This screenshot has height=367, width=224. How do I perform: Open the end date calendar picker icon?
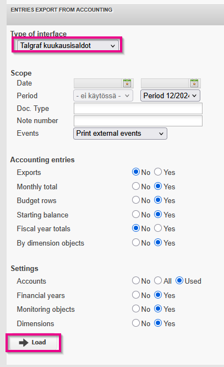[x=194, y=83]
